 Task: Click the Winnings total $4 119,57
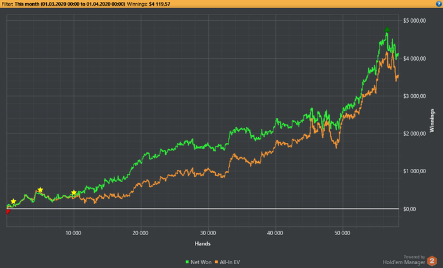point(159,4)
